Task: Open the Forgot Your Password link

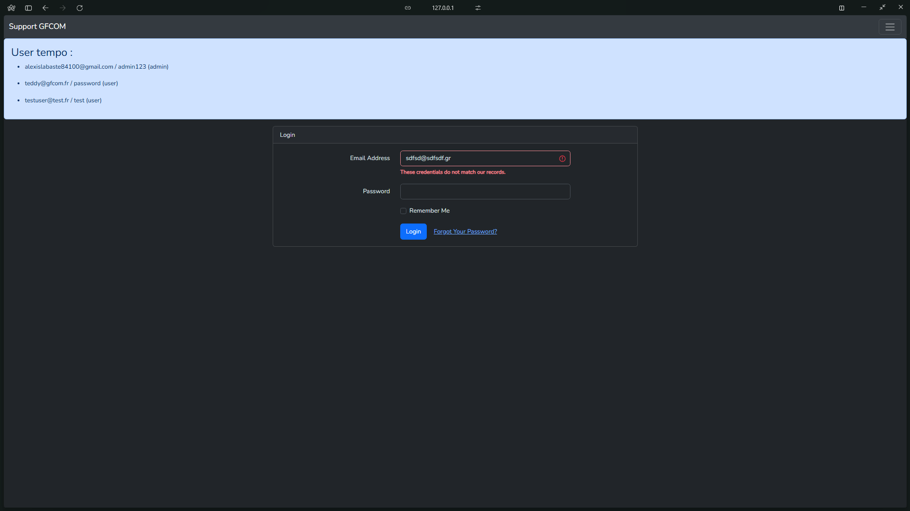Action: (465, 232)
